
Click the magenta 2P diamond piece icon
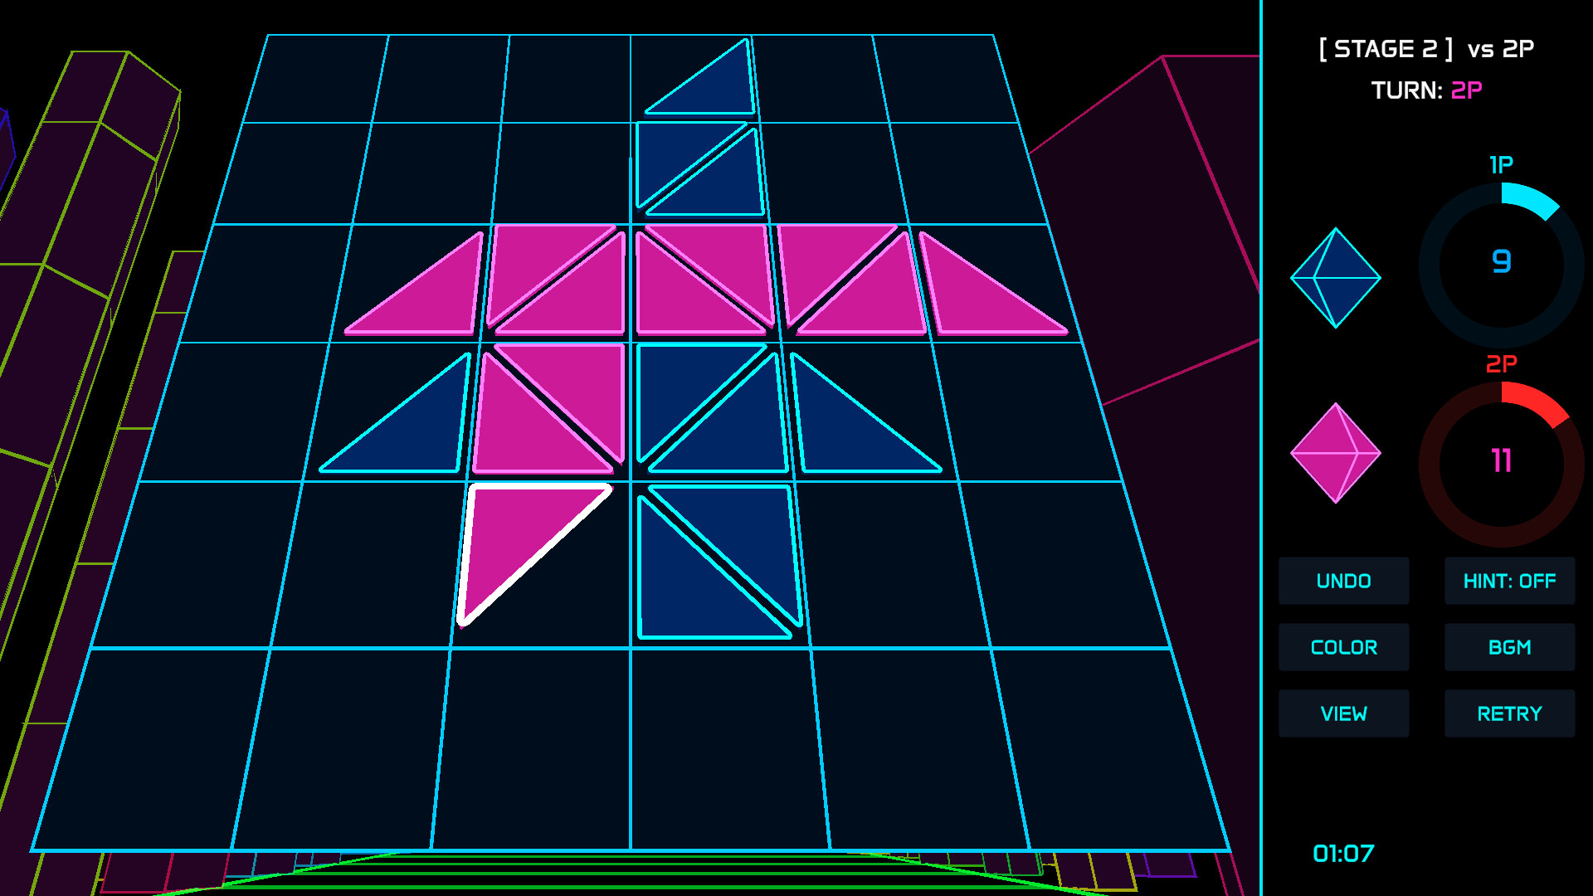(x=1336, y=453)
